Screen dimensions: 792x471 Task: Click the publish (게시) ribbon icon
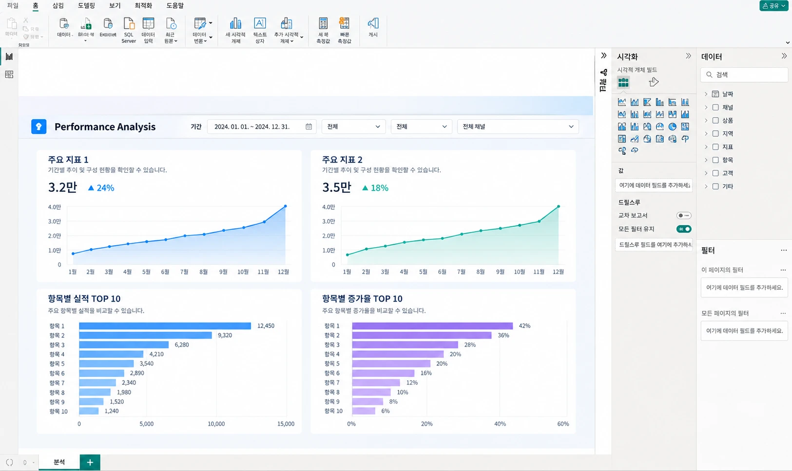(x=373, y=27)
